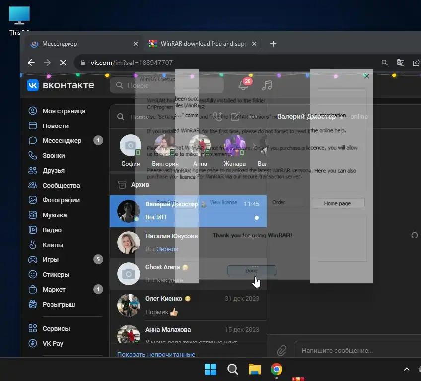Open Маркет section
Viewport: 421px width, 381px height.
point(47,290)
